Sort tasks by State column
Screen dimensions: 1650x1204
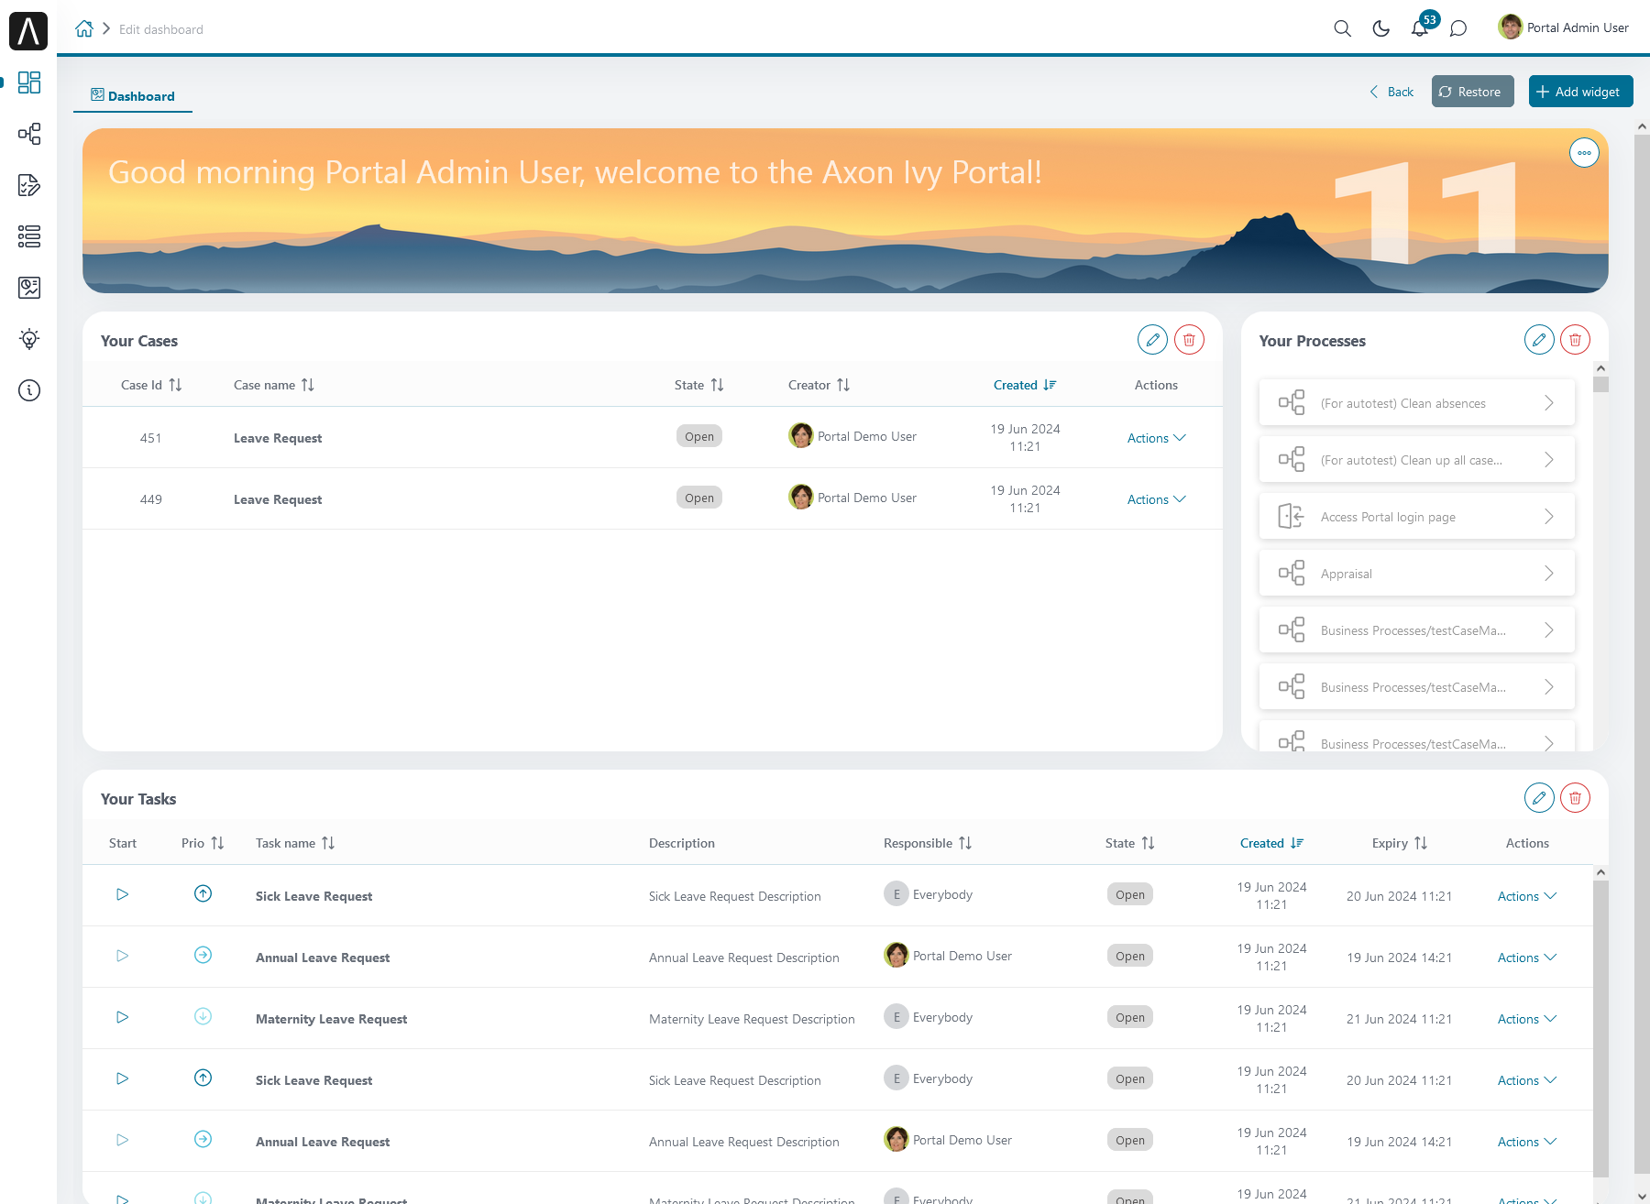click(x=1148, y=843)
